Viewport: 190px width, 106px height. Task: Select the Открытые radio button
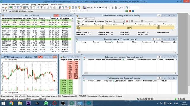(x=96, y=21)
